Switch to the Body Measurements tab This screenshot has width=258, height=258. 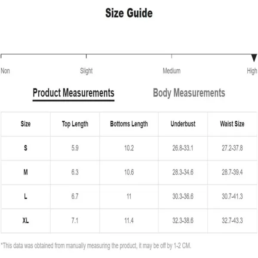point(189,93)
